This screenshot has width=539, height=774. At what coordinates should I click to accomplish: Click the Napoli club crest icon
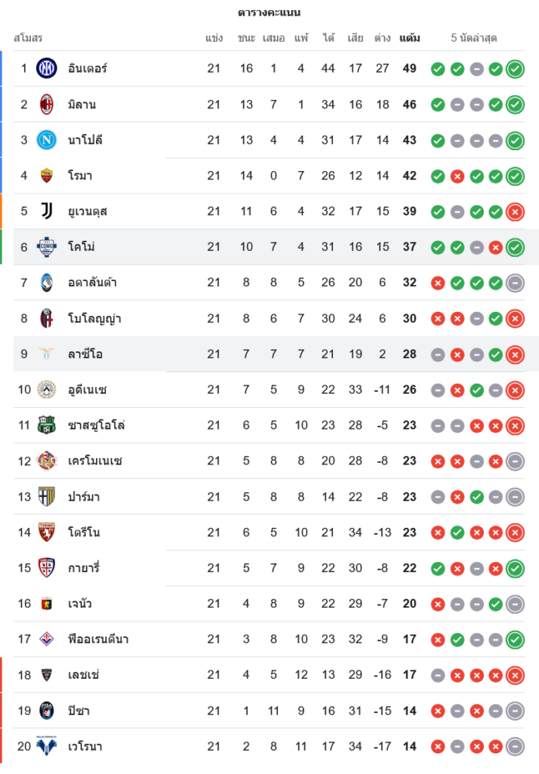47,139
